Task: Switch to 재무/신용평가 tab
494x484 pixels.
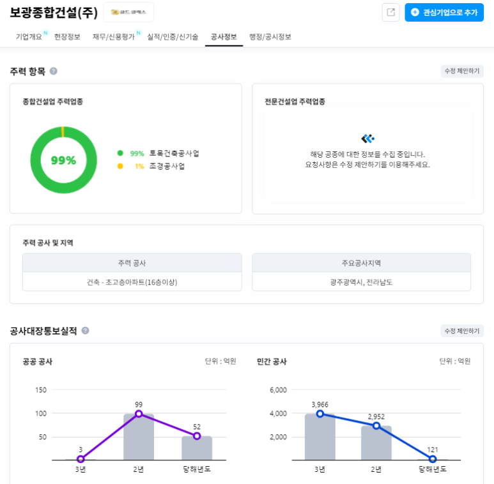Action: click(113, 37)
